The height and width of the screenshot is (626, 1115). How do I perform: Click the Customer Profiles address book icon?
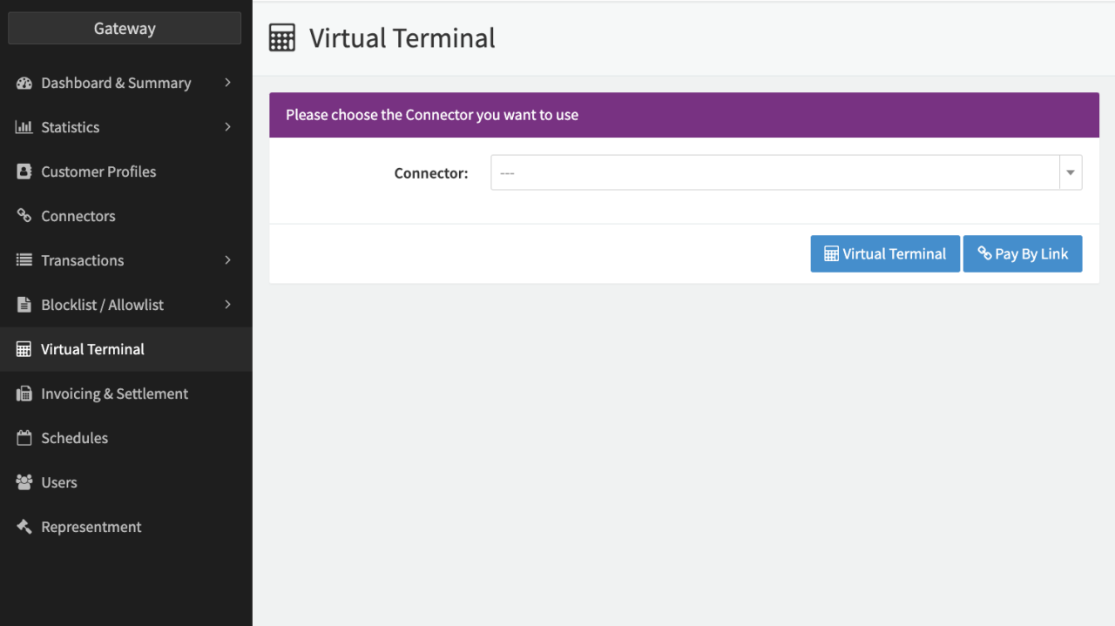pyautogui.click(x=24, y=172)
